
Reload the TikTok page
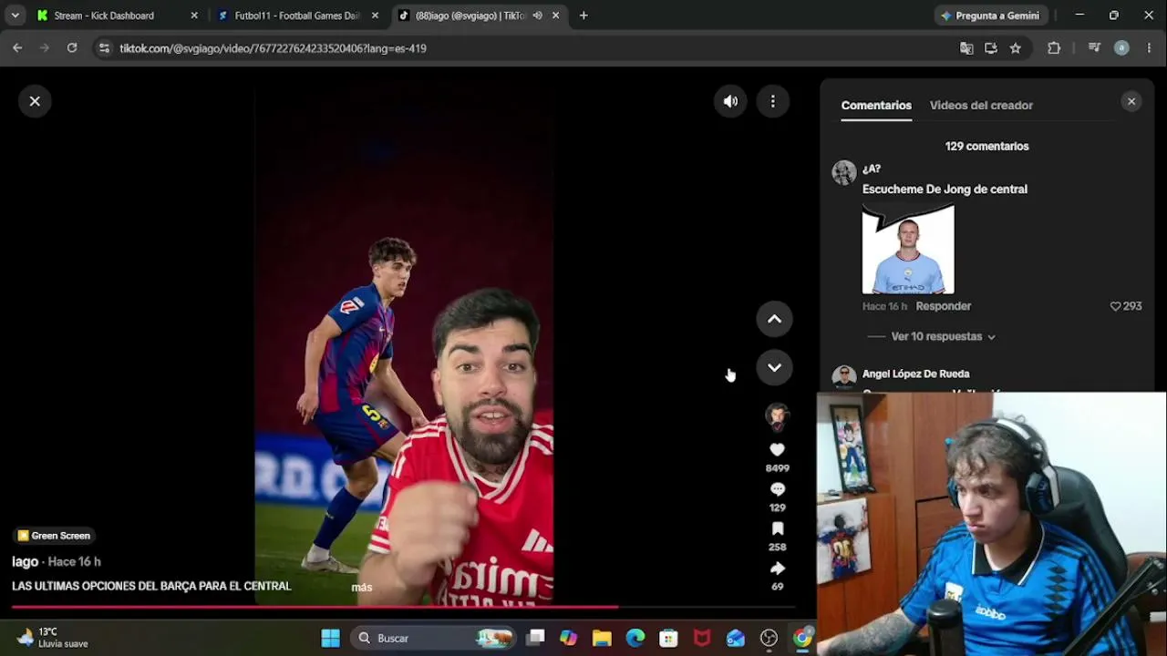[72, 48]
